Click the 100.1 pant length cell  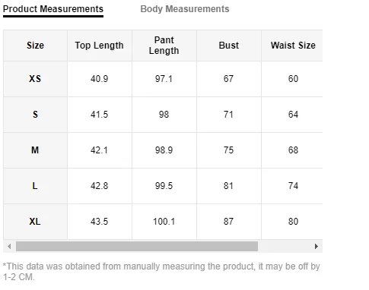click(x=164, y=222)
